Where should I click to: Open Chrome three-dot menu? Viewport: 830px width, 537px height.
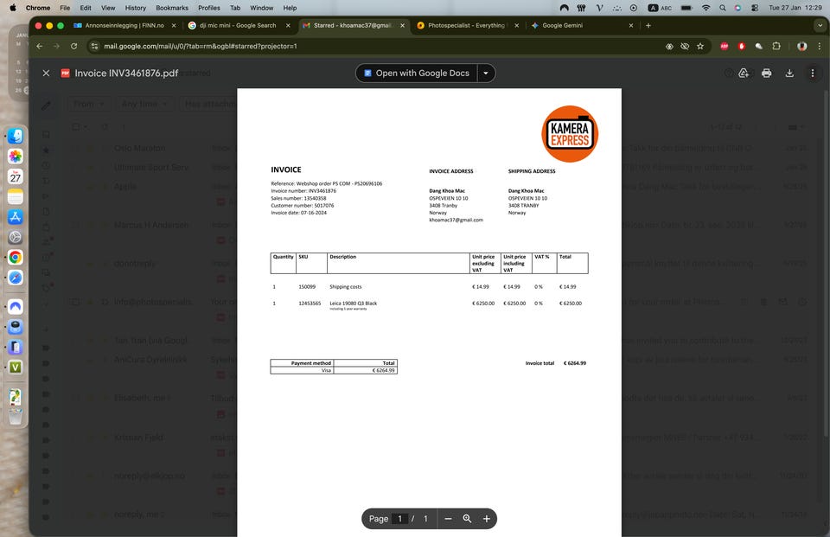point(820,46)
